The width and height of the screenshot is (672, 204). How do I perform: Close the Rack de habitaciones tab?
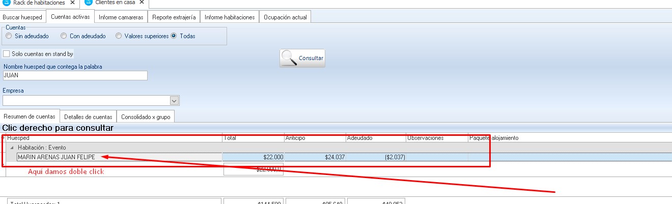coord(72,3)
